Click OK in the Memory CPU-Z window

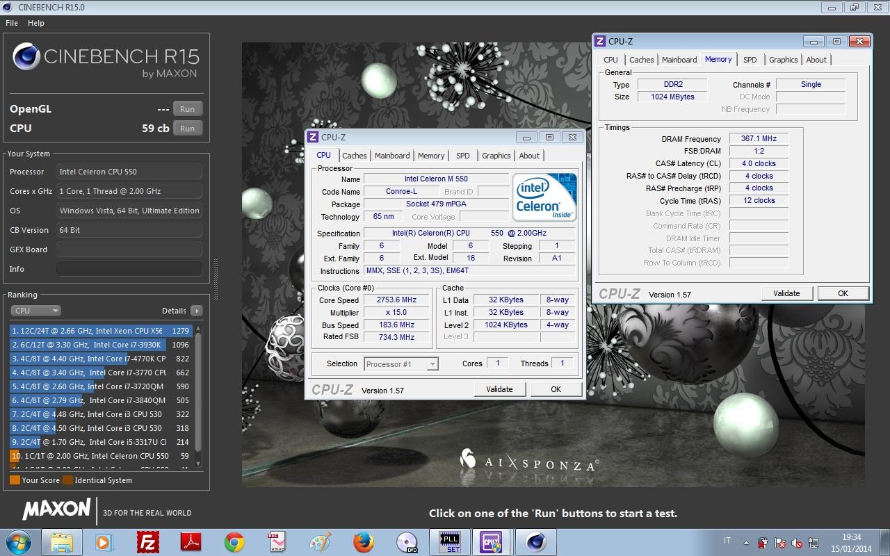(x=843, y=293)
